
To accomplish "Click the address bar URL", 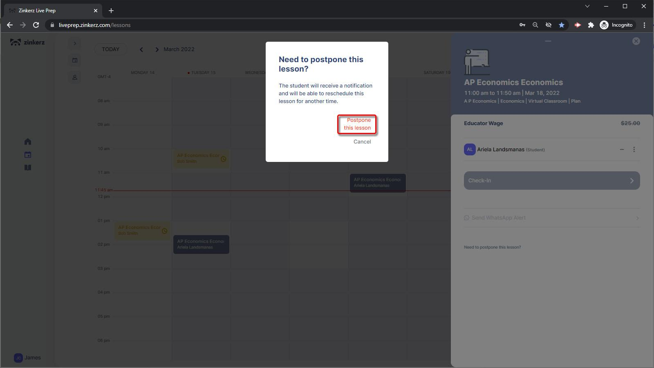I will (94, 25).
